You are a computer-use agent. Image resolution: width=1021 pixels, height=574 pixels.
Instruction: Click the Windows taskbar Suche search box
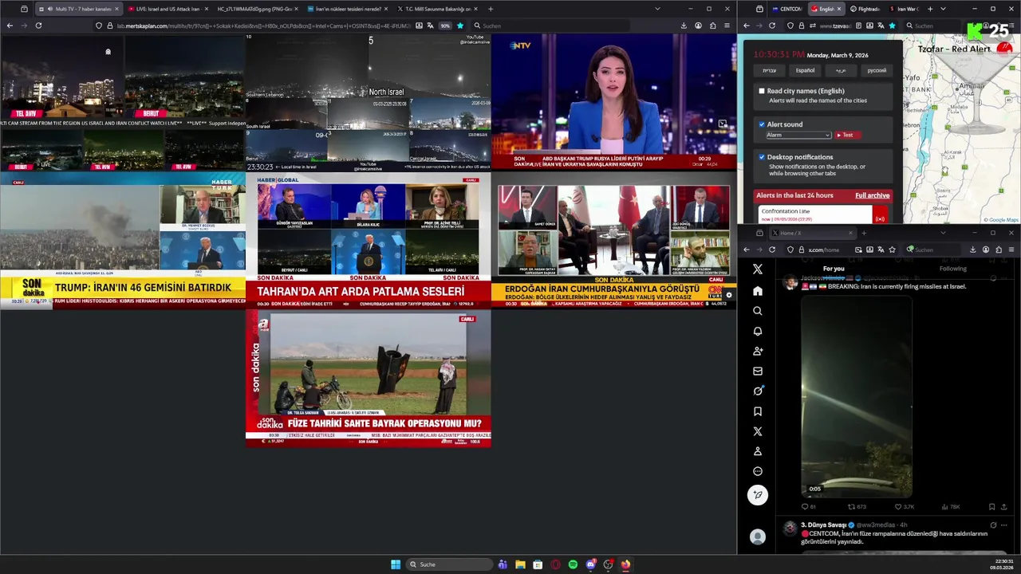click(x=449, y=564)
